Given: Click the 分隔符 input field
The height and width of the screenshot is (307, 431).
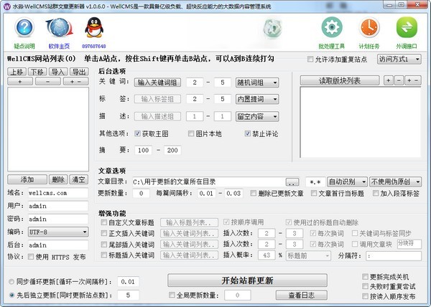Looking at the screenshot, I should point(394,255).
